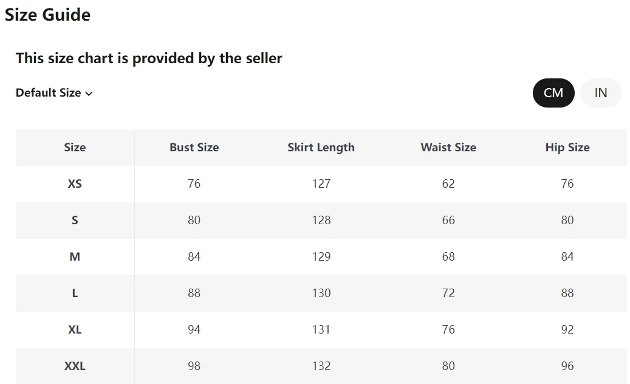This screenshot has width=630, height=384.
Task: Click the M waist size value 68
Action: 448,257
